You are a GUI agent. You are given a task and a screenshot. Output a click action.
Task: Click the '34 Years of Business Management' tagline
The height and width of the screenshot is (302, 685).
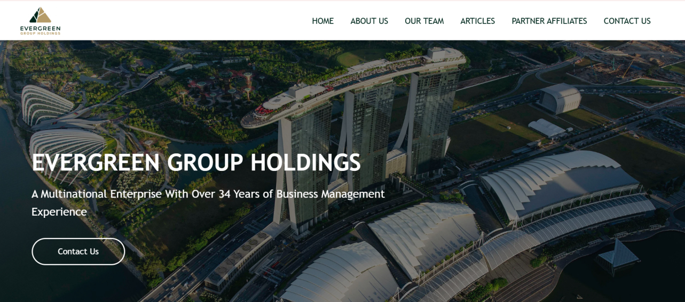point(302,194)
